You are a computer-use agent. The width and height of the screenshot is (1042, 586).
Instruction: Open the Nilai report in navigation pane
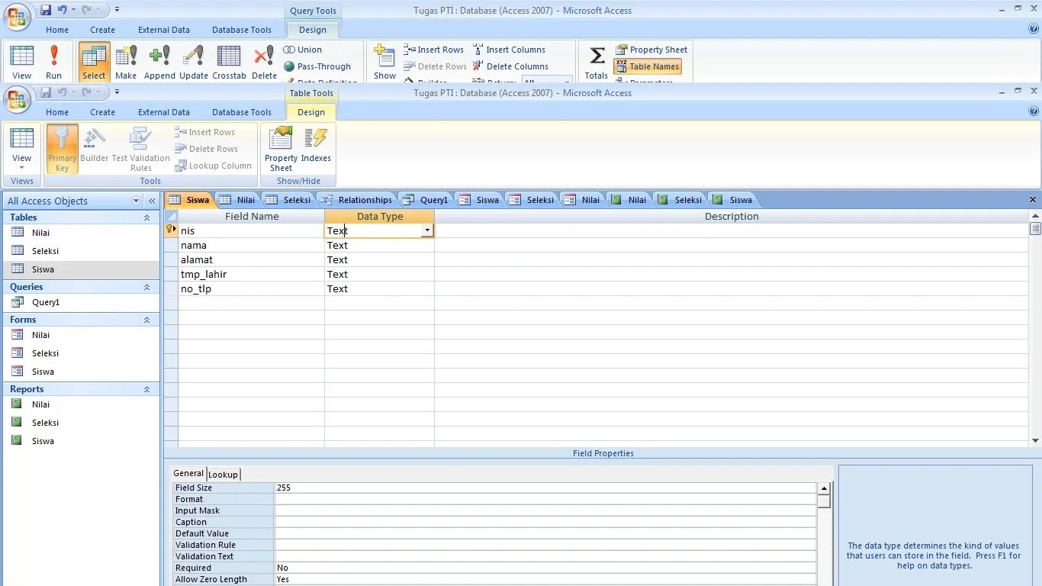click(x=41, y=404)
